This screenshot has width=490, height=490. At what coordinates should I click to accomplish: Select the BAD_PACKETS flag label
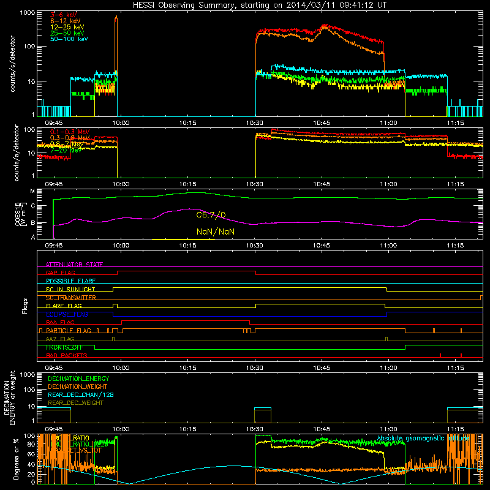click(x=67, y=355)
